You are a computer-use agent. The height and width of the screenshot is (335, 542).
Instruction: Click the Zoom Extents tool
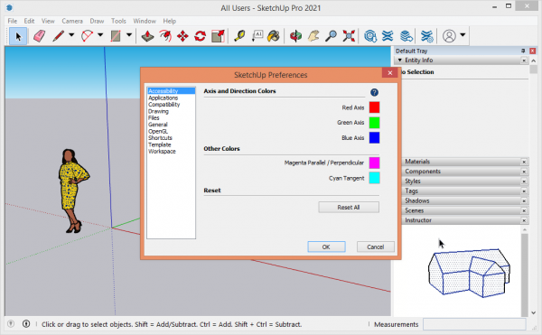click(349, 36)
